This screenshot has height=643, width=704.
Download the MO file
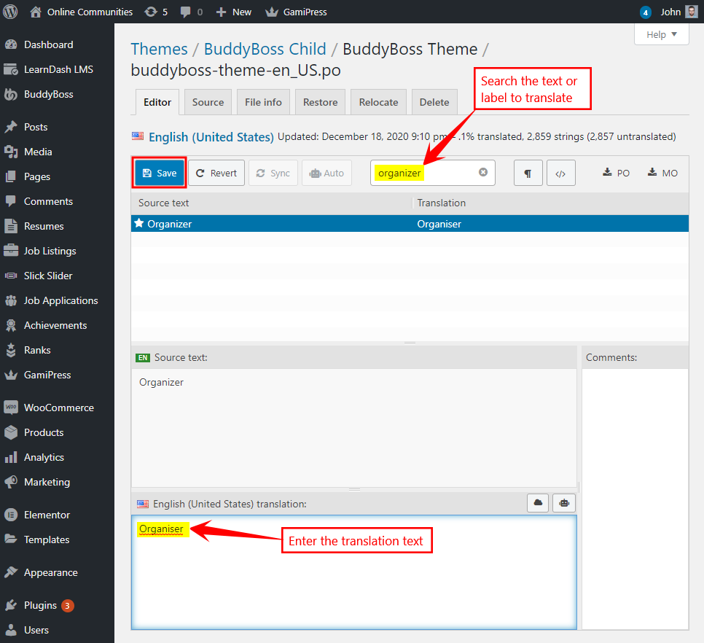tap(662, 173)
